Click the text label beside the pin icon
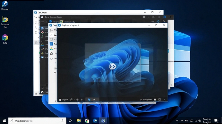This screenshot has height=124, width=222. 147,99
